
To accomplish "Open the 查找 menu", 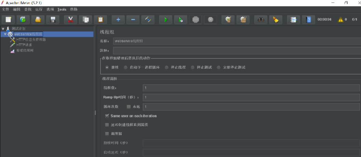I will [x=28, y=10].
